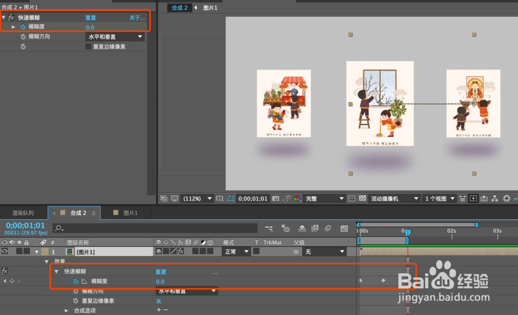Open the composition mini-flowchart icon in timeline

(x=269, y=228)
